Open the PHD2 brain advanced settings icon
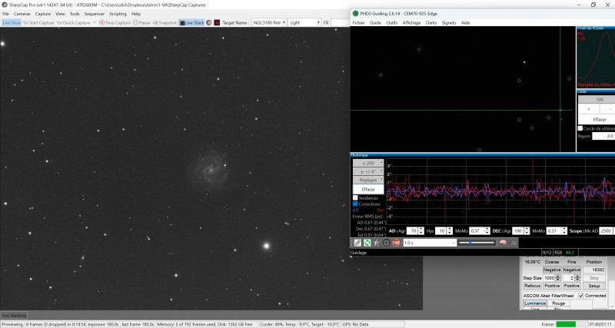This screenshot has height=328, width=615. click(x=504, y=243)
